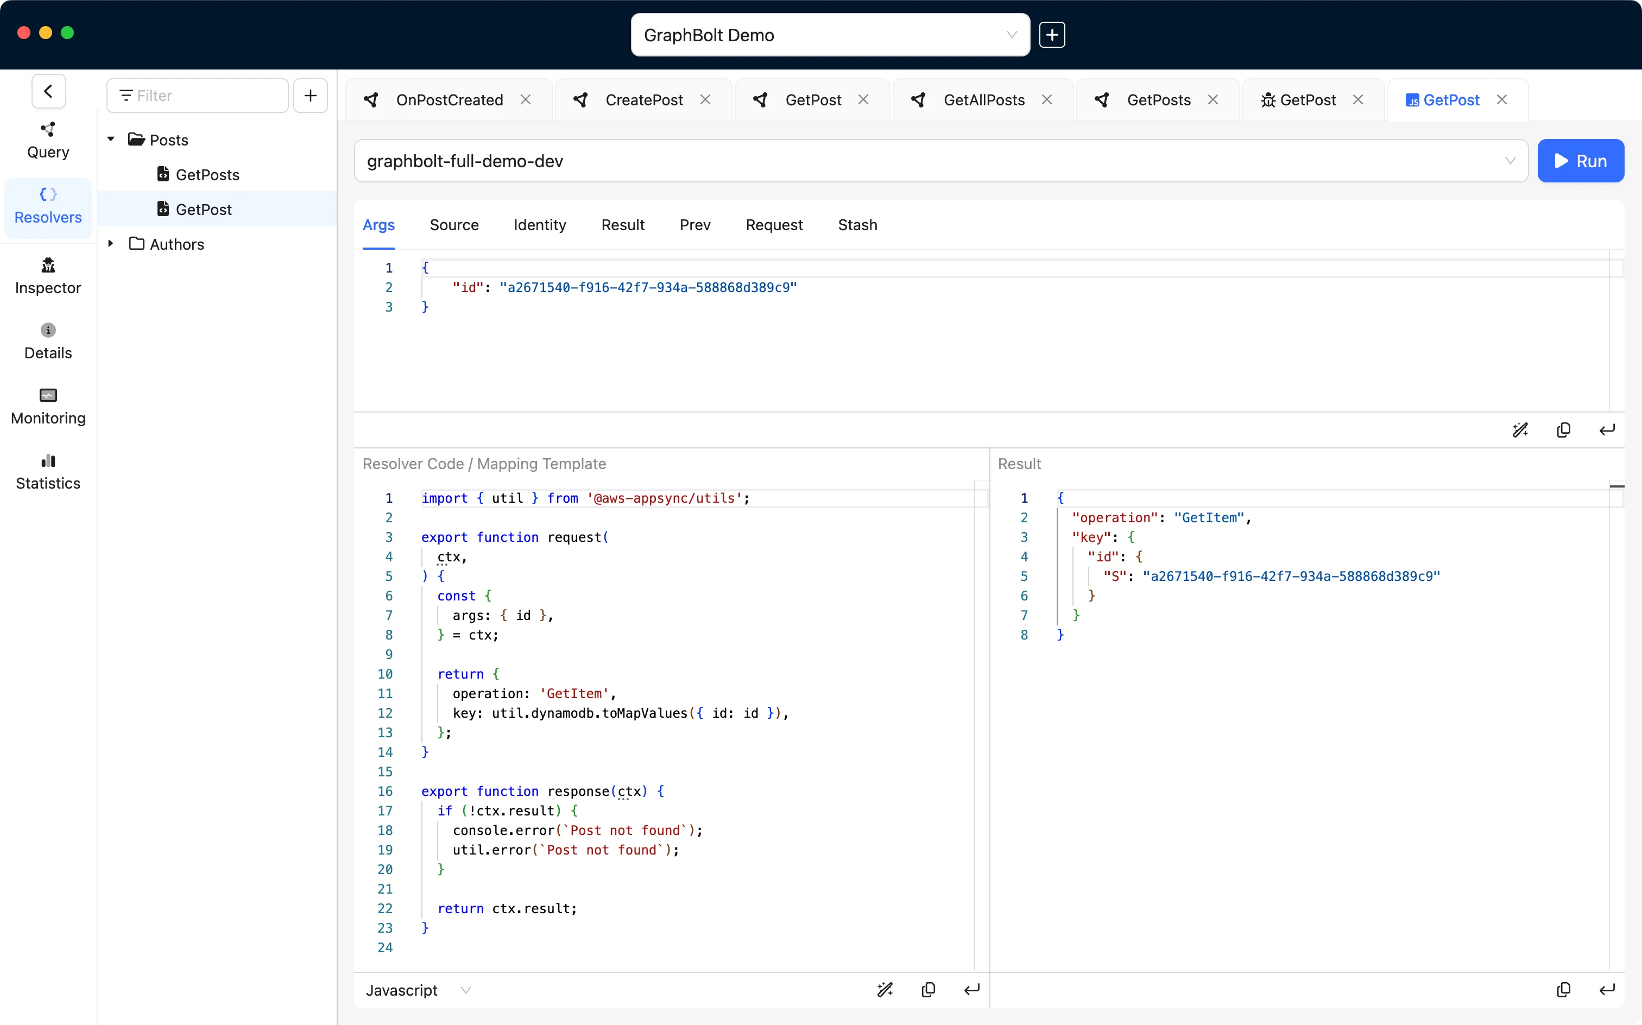Format resolver code with magic wand icon
Image resolution: width=1642 pixels, height=1025 pixels.
tap(885, 990)
